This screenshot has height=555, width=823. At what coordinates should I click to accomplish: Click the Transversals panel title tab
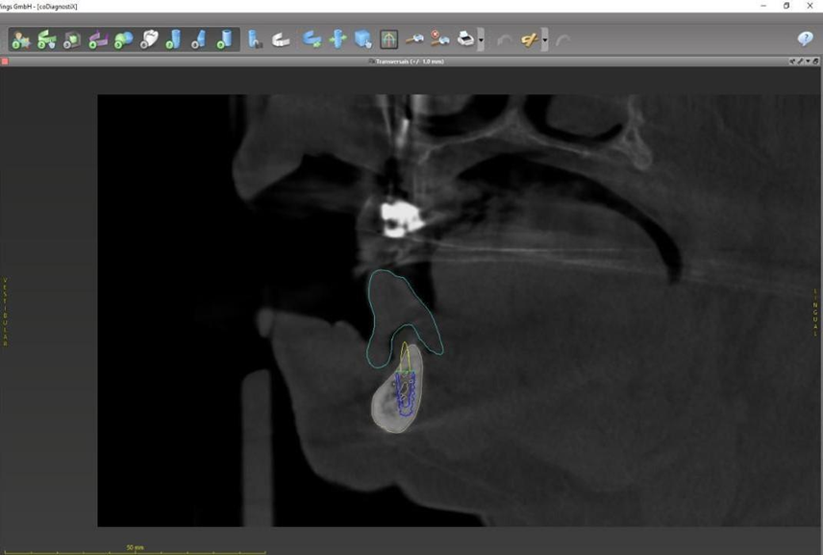411,61
